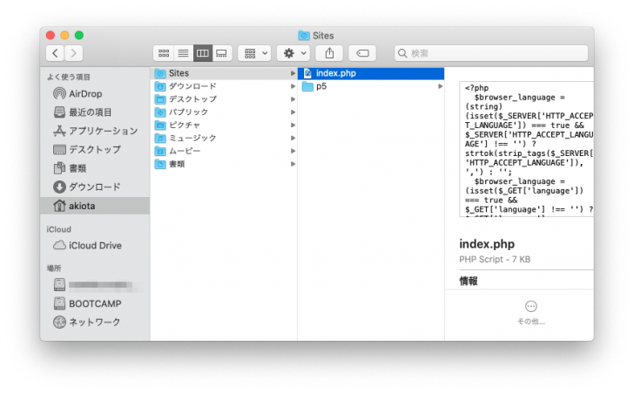The image size is (634, 394).
Task: Click the search field
Action: point(490,53)
